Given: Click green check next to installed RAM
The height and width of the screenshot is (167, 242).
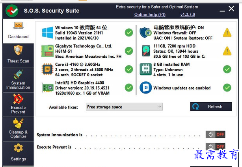Looking at the screenshot, I should click(x=227, y=69).
